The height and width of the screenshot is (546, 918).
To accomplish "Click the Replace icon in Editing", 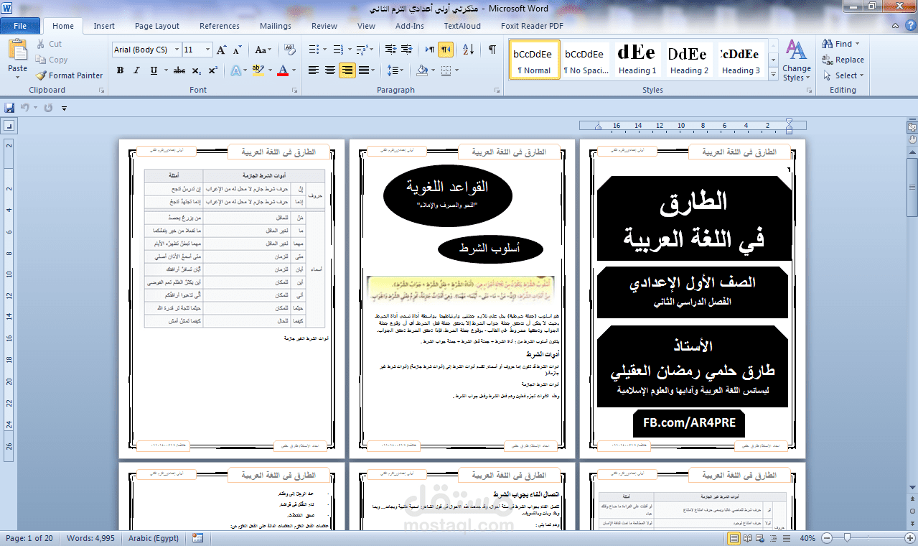I will [x=827, y=60].
